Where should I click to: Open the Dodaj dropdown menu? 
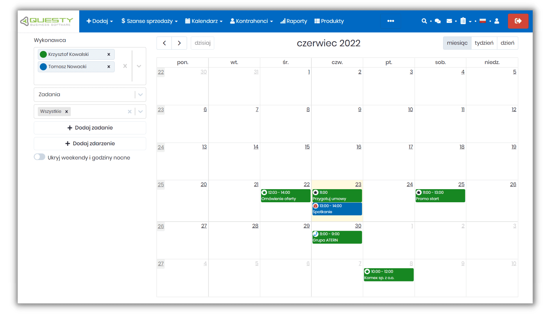[100, 21]
